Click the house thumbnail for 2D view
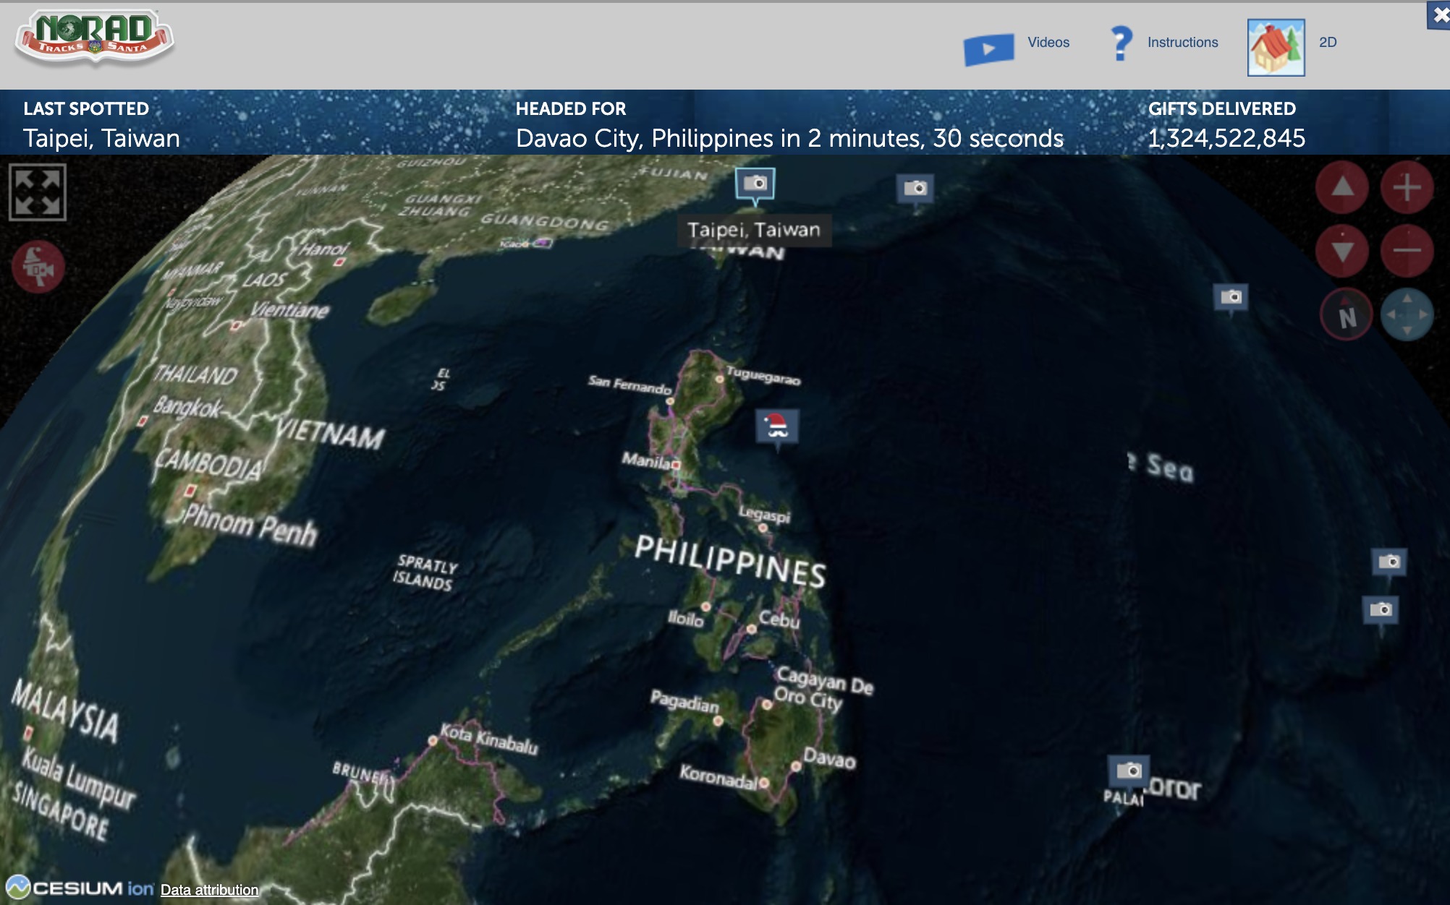The width and height of the screenshot is (1450, 905). [x=1276, y=48]
